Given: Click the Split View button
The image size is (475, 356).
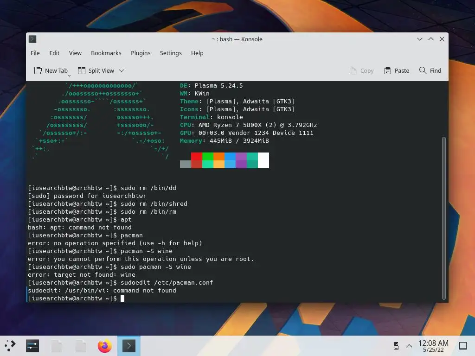Looking at the screenshot, I should coord(96,70).
